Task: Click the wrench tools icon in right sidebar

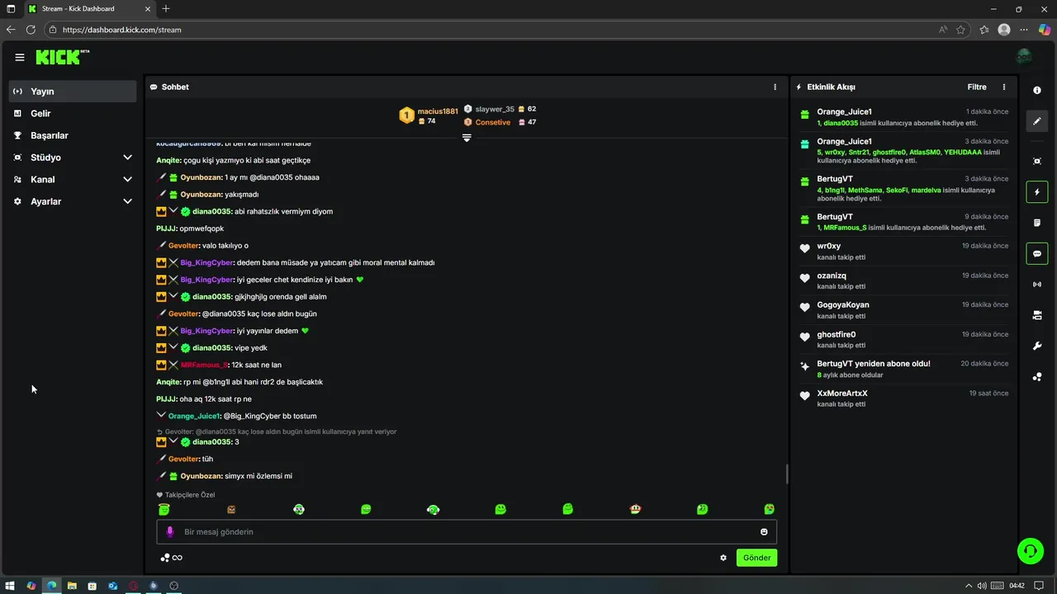Action: point(1037,346)
